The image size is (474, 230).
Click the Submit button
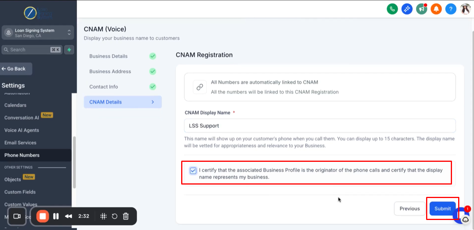pyautogui.click(x=443, y=208)
